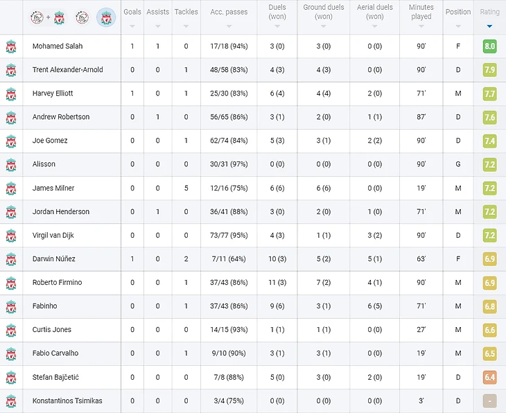Click Virgil van Dijk's 73/77 (95%) passes cell
The image size is (506, 413).
click(229, 235)
